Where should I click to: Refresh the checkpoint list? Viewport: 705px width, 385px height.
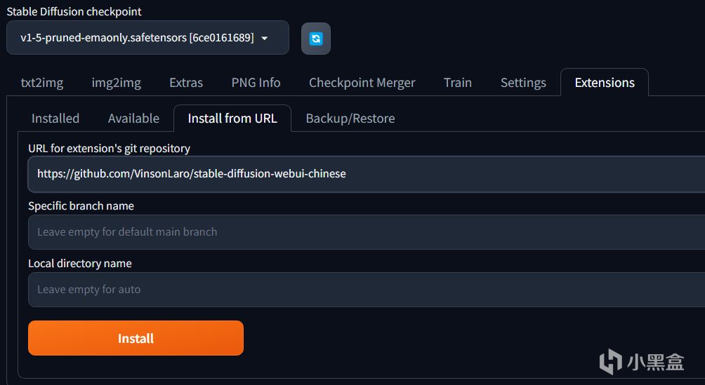click(316, 39)
